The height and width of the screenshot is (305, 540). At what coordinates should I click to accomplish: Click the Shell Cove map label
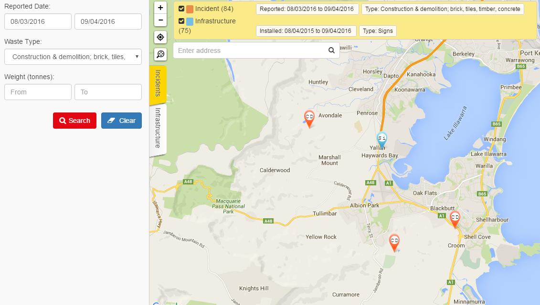pyautogui.click(x=477, y=237)
